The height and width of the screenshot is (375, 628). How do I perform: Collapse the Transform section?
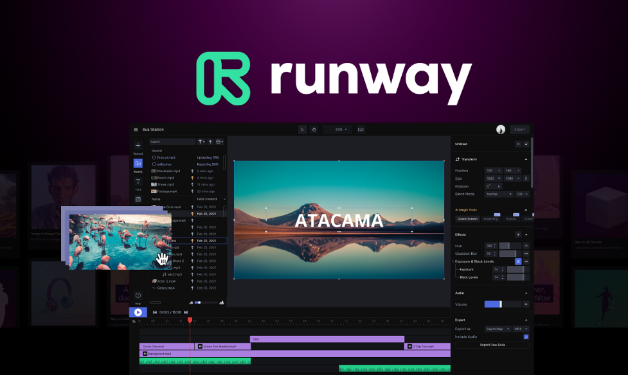(x=526, y=159)
